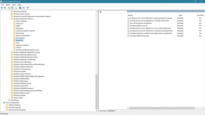Expand the Windows Defender SmartScreen node
This screenshot has height=115, width=205.
(9, 59)
